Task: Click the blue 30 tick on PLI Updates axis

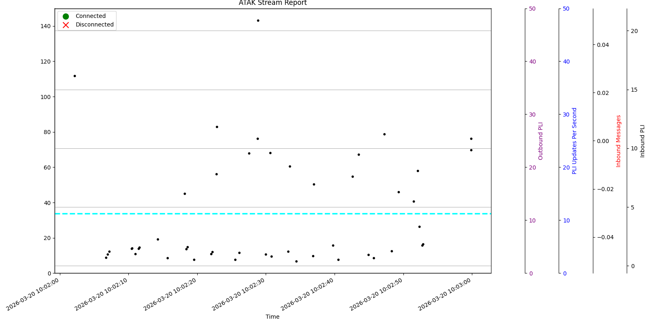Action: tap(566, 115)
